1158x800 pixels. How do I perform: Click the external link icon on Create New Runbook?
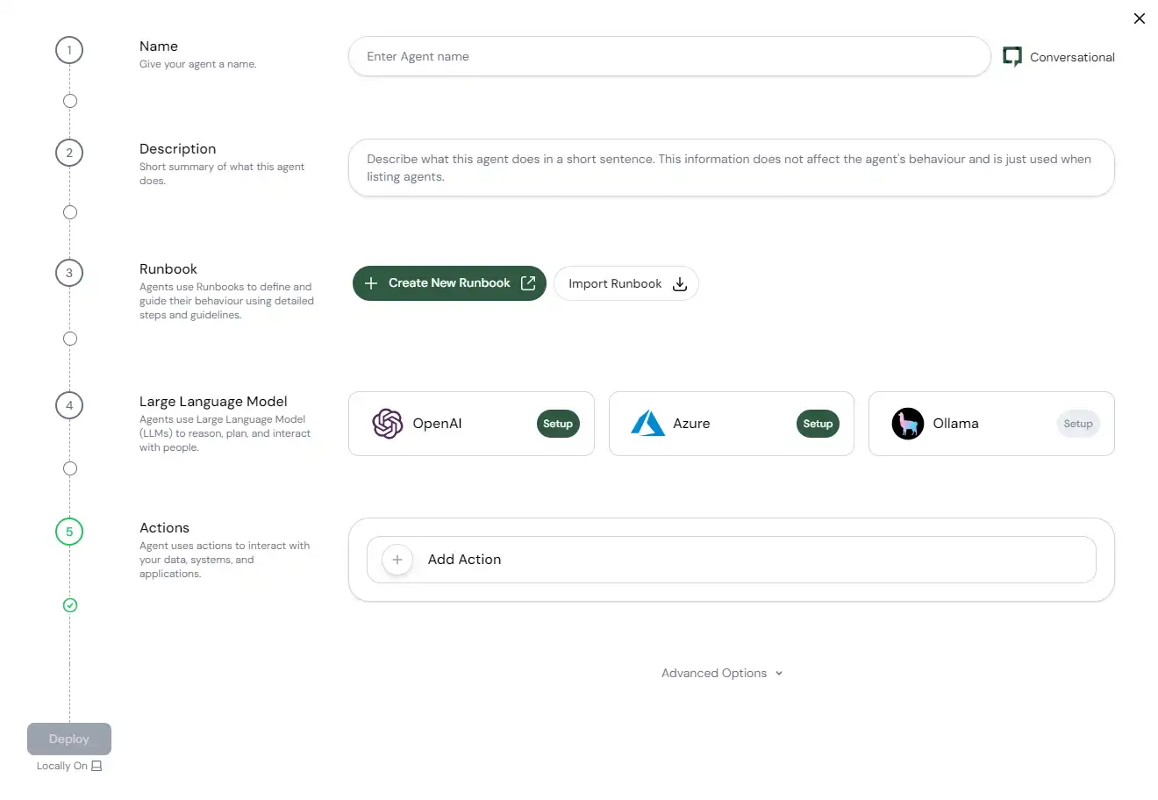(527, 282)
